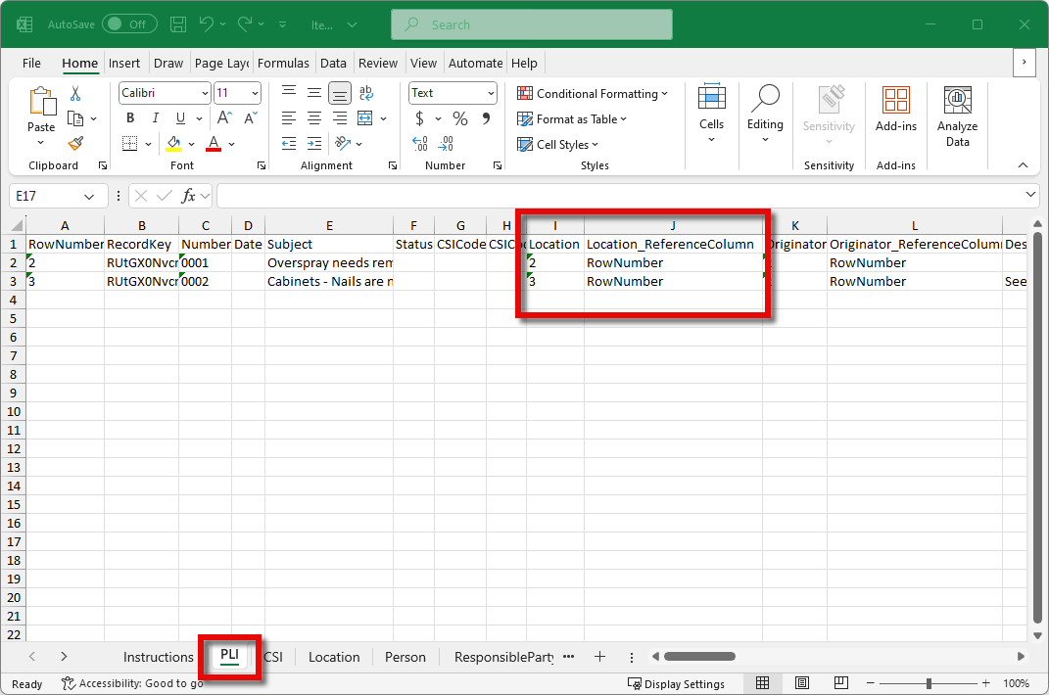Click the yellow fill color button
Viewport: 1049px width, 695px height.
click(x=173, y=144)
